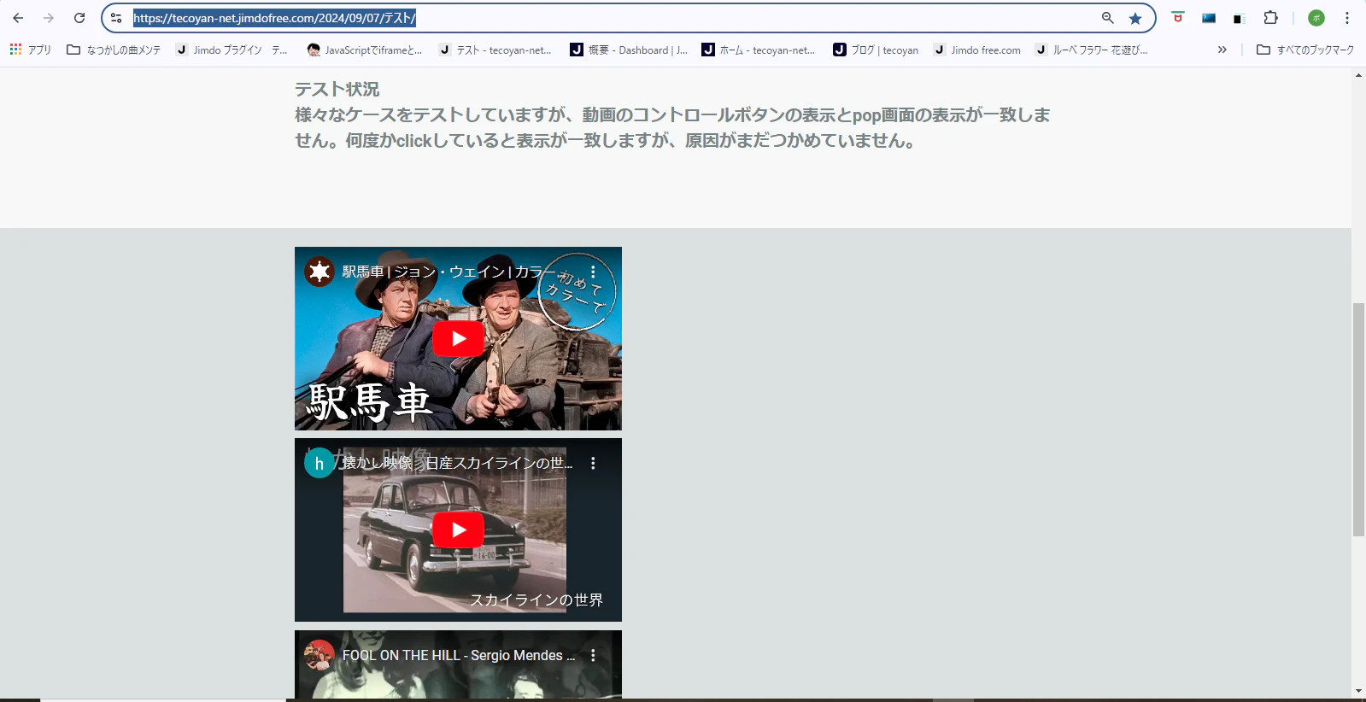Open FOOL ON THE HILL channel avatar
1366x702 pixels.
click(x=320, y=655)
